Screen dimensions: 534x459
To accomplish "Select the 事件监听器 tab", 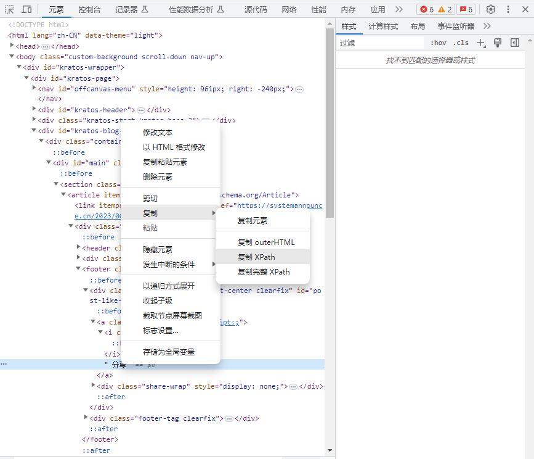I will tap(456, 27).
